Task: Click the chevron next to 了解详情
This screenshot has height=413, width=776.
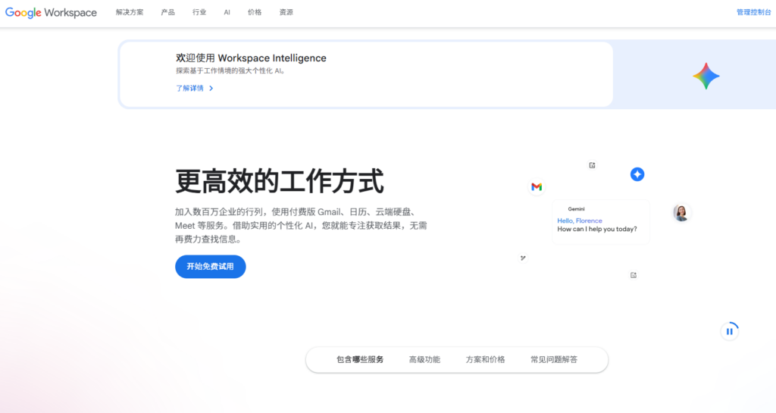Action: click(x=211, y=88)
